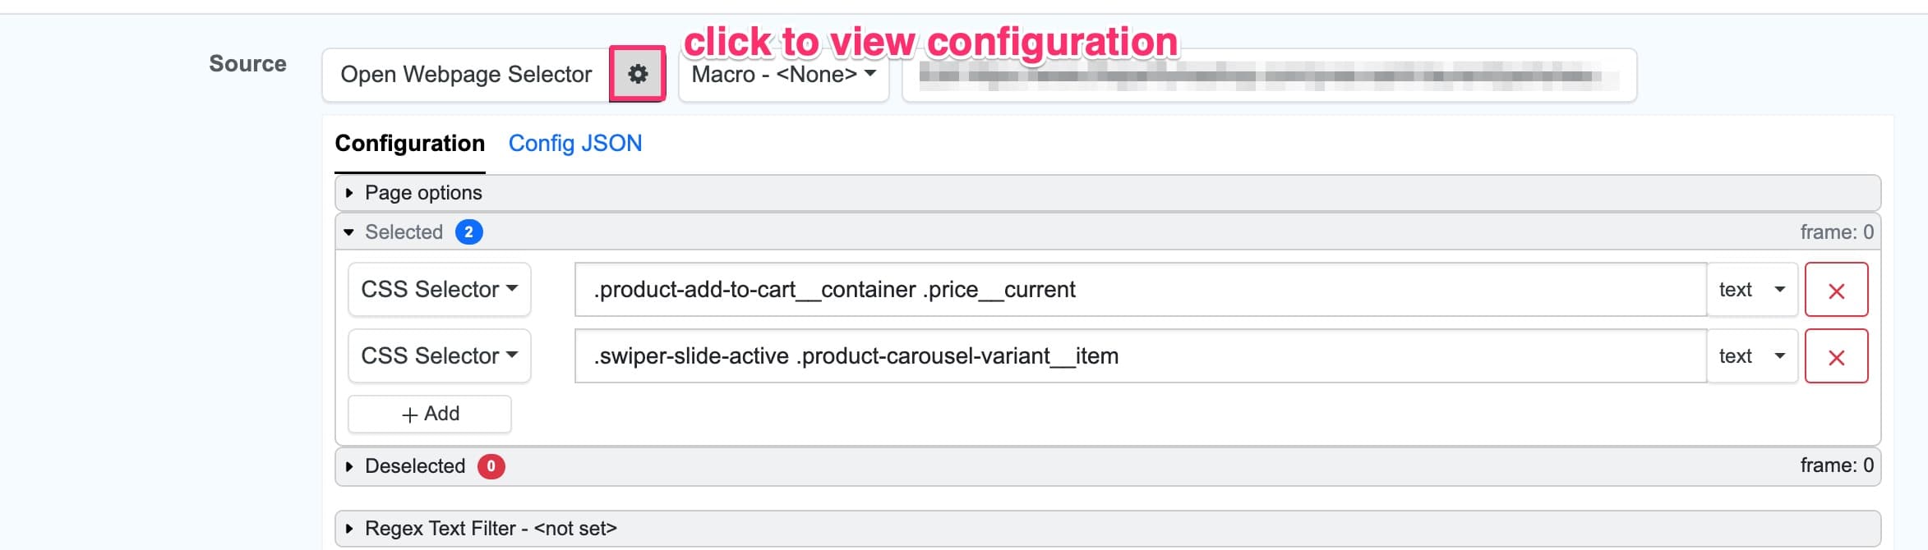
Task: Change the first CSS Selector type dropdown
Action: coord(439,289)
